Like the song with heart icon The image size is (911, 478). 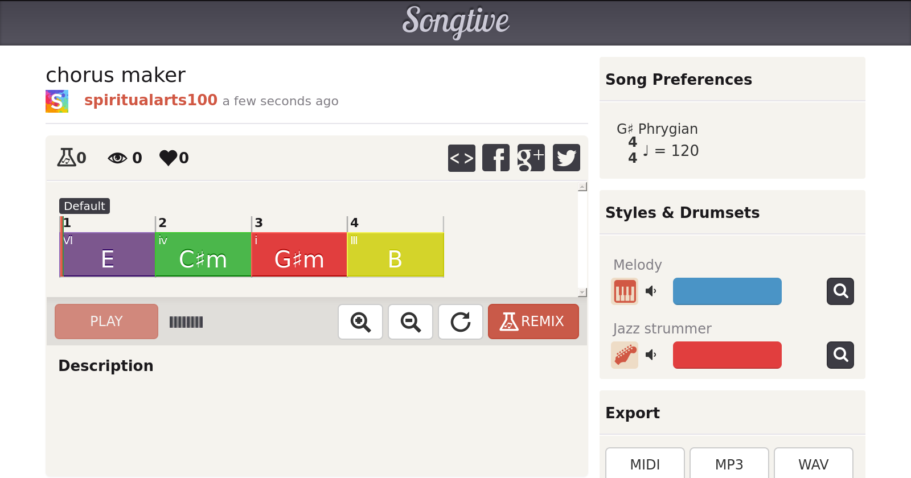[x=169, y=158]
